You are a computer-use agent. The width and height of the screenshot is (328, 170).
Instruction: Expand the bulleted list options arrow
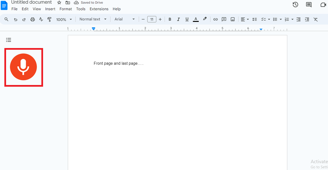tap(281, 19)
